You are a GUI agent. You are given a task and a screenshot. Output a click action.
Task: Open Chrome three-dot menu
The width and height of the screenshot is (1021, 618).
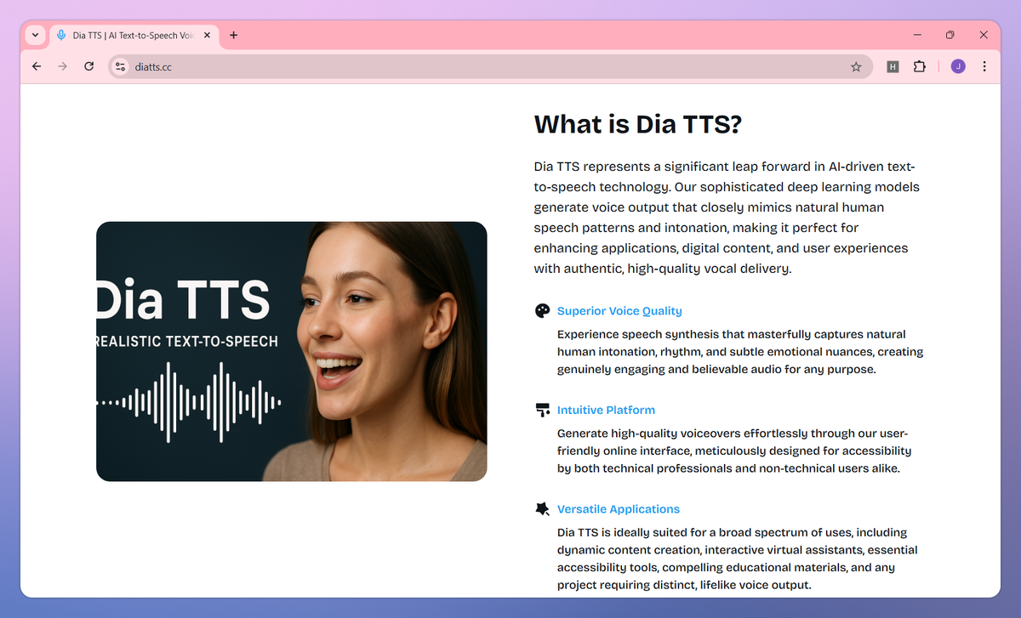point(984,66)
